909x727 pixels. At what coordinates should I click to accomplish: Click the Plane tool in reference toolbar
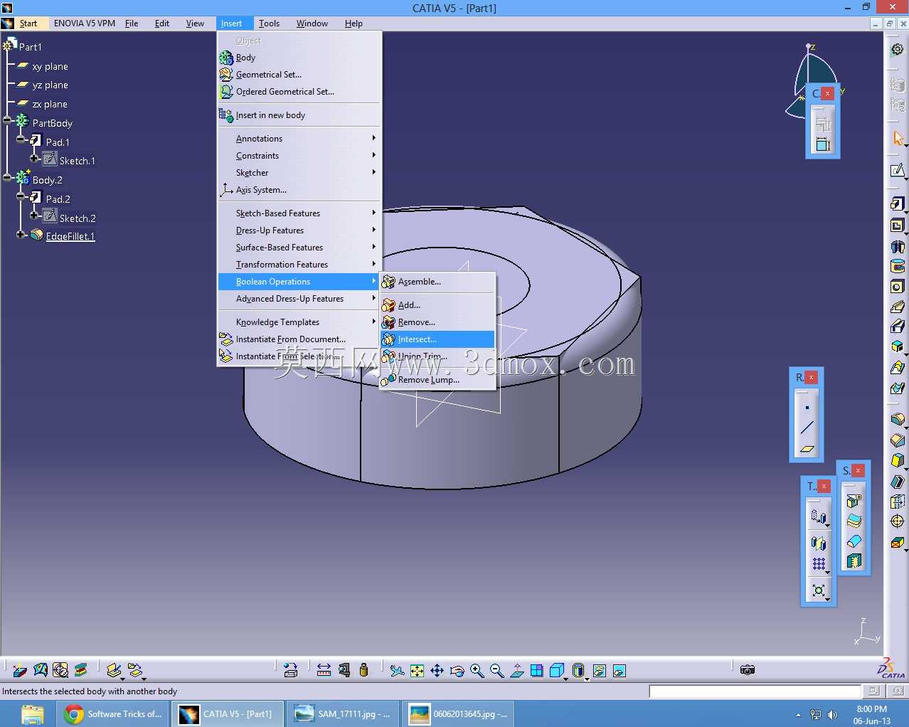coord(807,448)
